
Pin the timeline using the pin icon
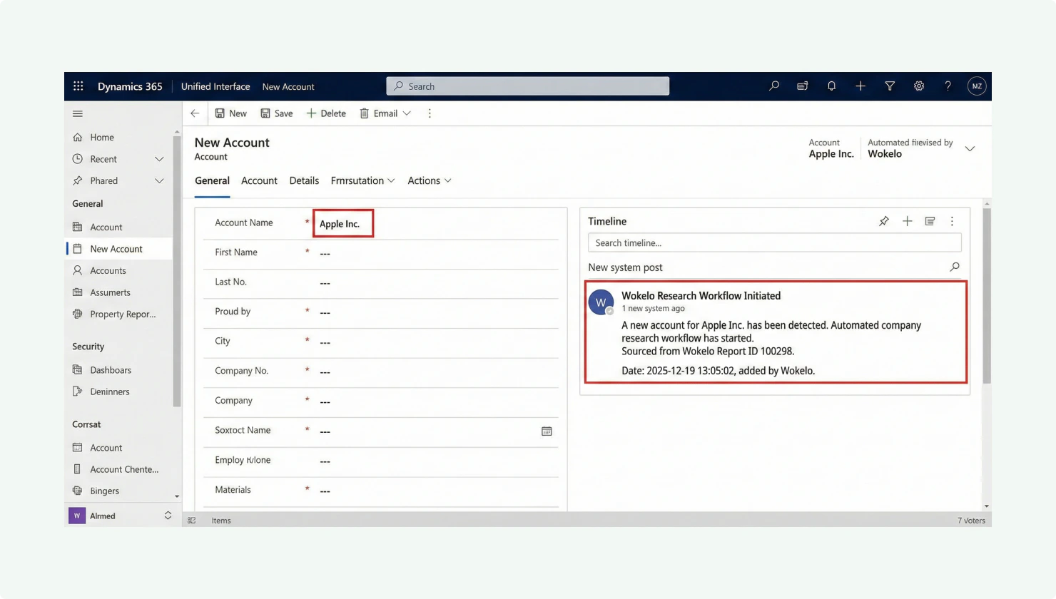[x=884, y=221]
